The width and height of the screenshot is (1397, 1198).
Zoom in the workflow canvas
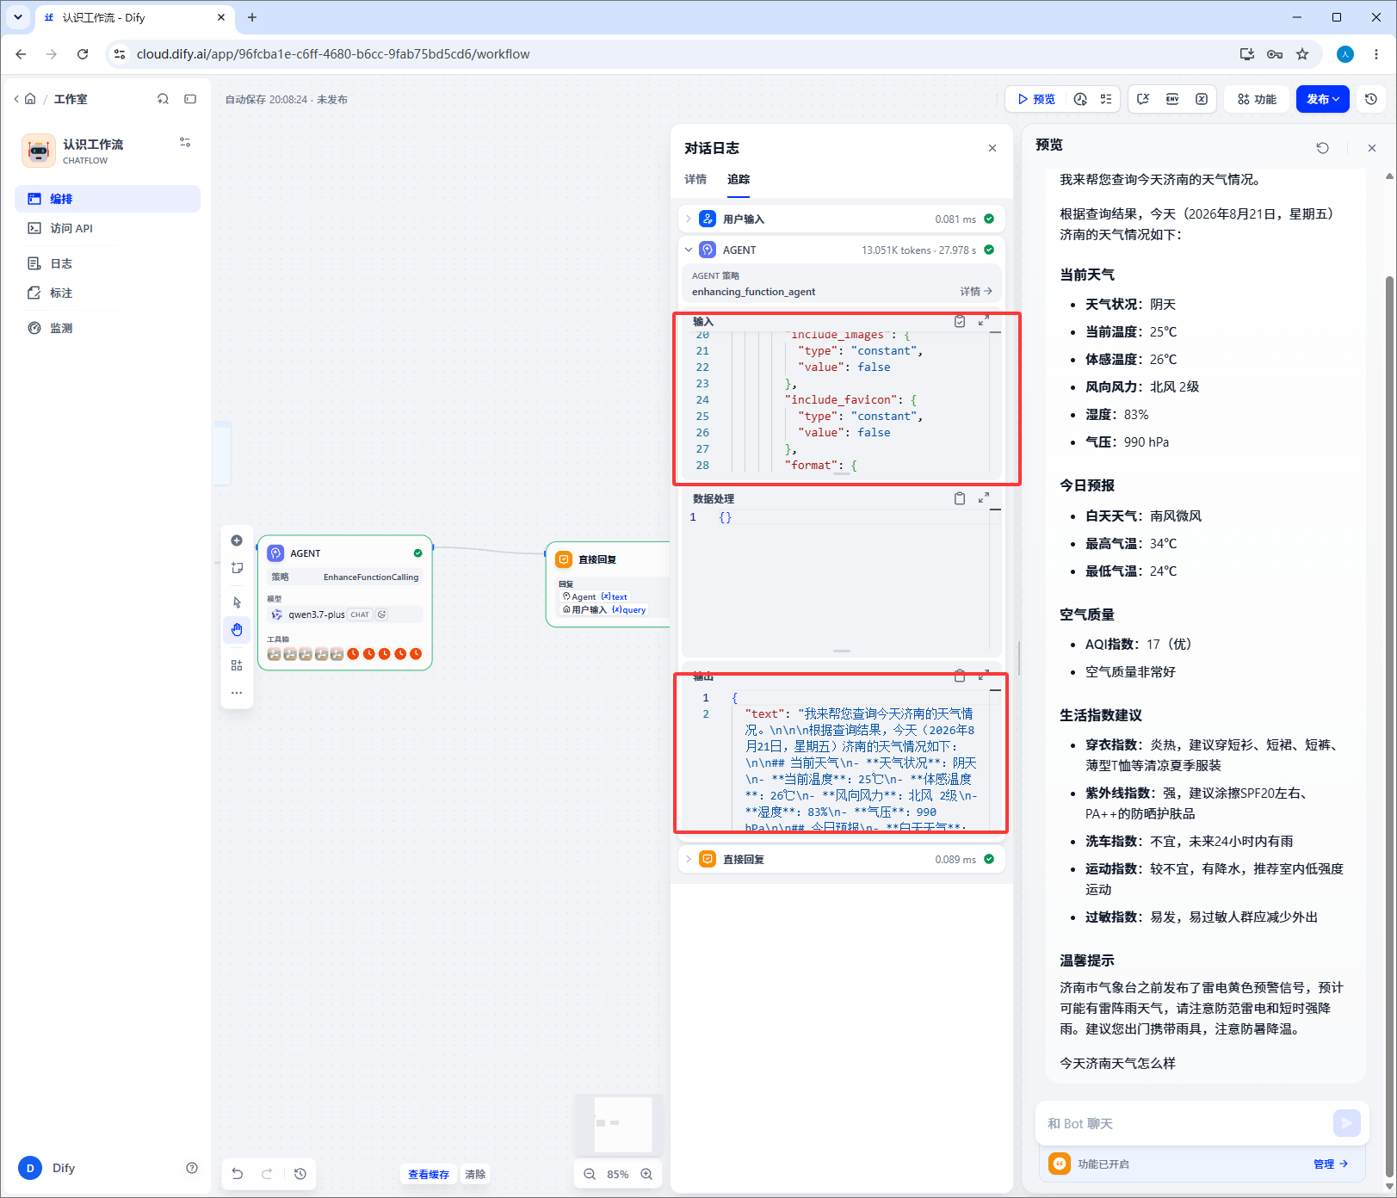point(646,1174)
